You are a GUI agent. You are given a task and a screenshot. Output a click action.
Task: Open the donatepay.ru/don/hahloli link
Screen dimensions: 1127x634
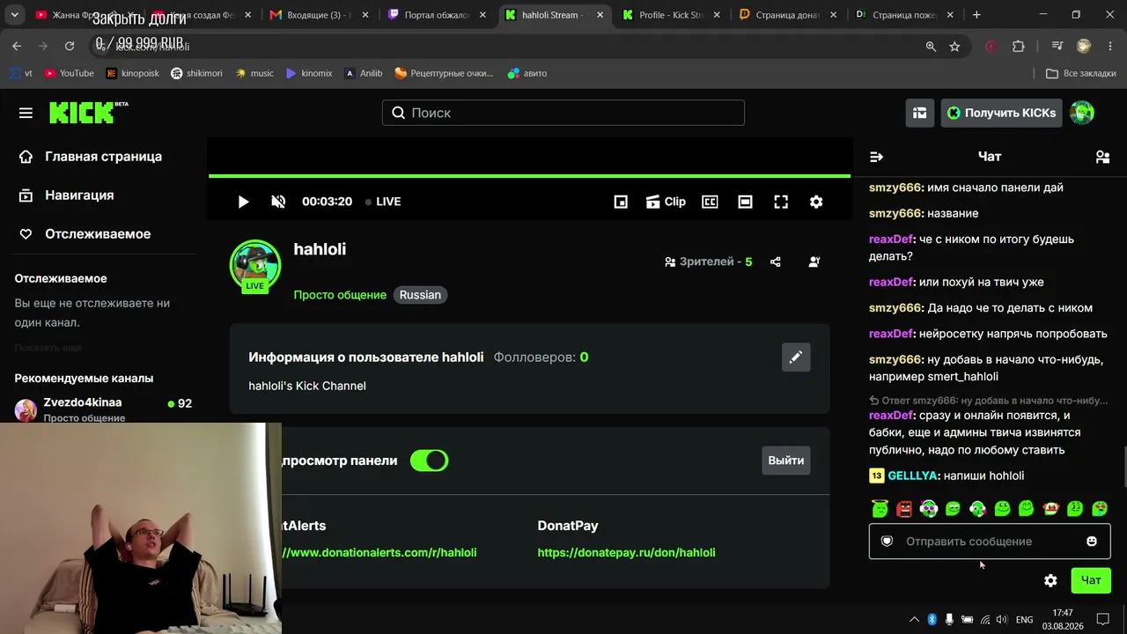(x=627, y=553)
